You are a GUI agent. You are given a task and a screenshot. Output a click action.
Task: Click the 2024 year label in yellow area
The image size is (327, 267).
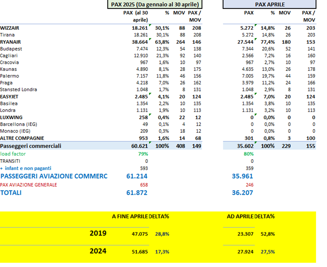tap(98, 251)
